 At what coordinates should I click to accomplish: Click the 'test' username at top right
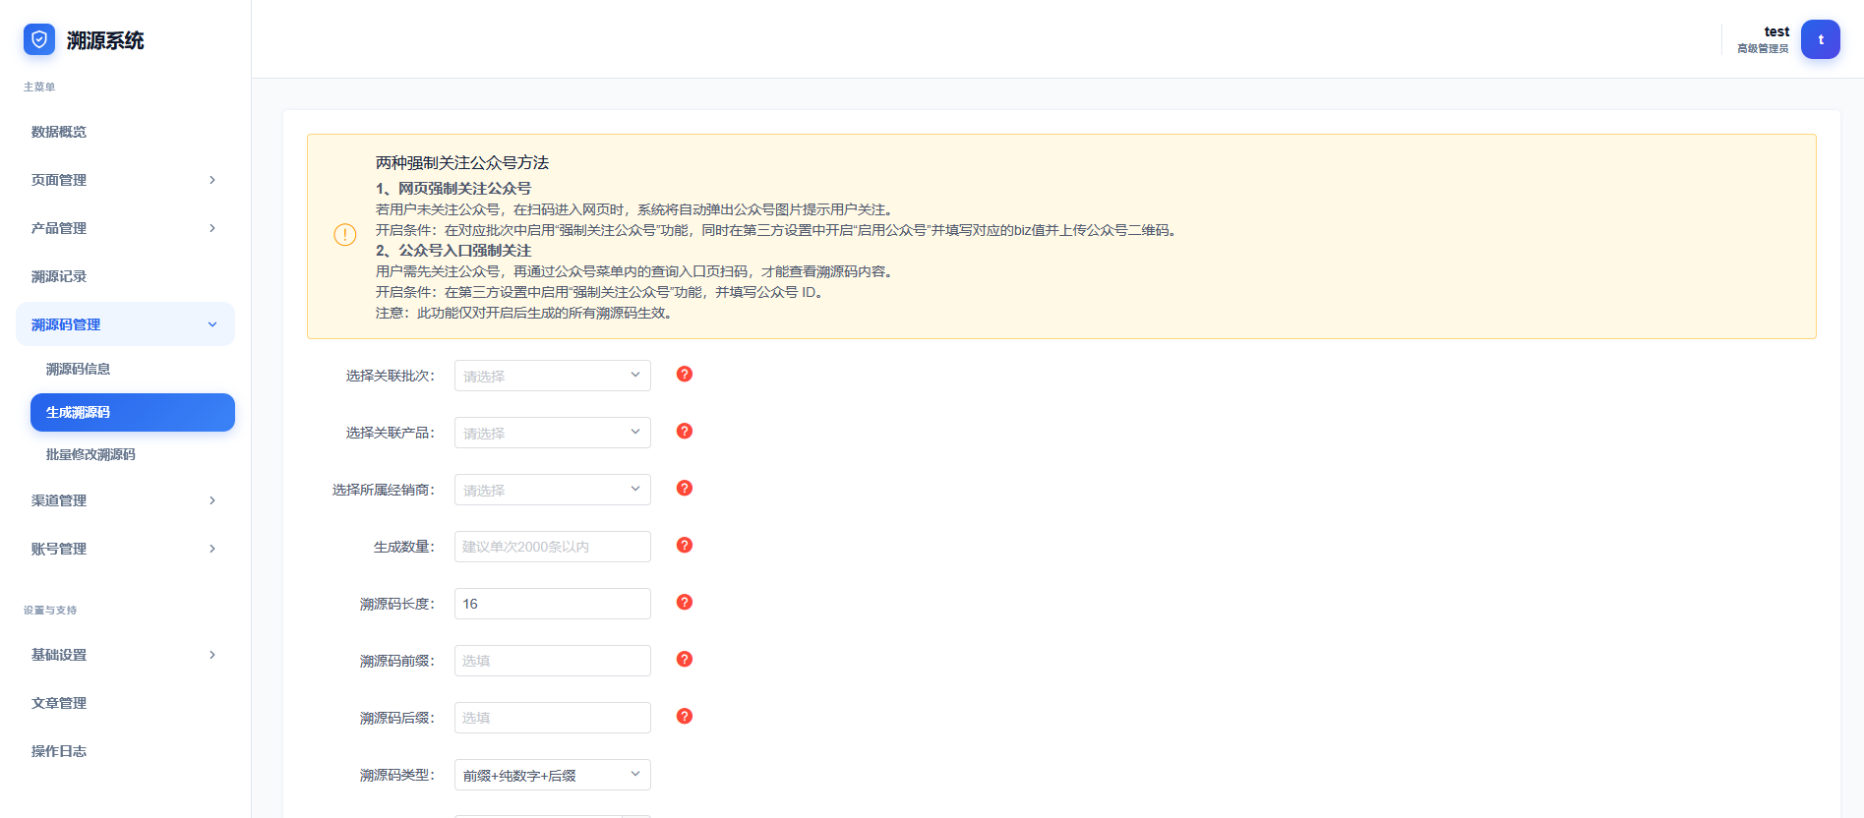tap(1776, 31)
